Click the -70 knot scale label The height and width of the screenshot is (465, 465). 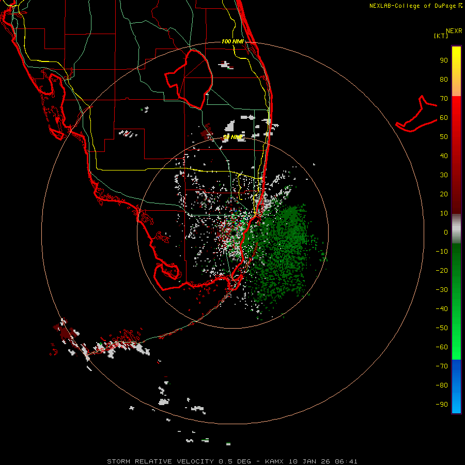(442, 366)
